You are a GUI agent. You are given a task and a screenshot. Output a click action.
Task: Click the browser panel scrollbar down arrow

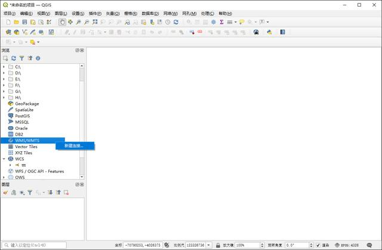point(82,177)
